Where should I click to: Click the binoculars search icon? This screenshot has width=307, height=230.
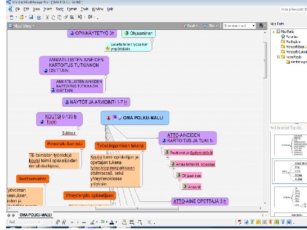click(261, 26)
